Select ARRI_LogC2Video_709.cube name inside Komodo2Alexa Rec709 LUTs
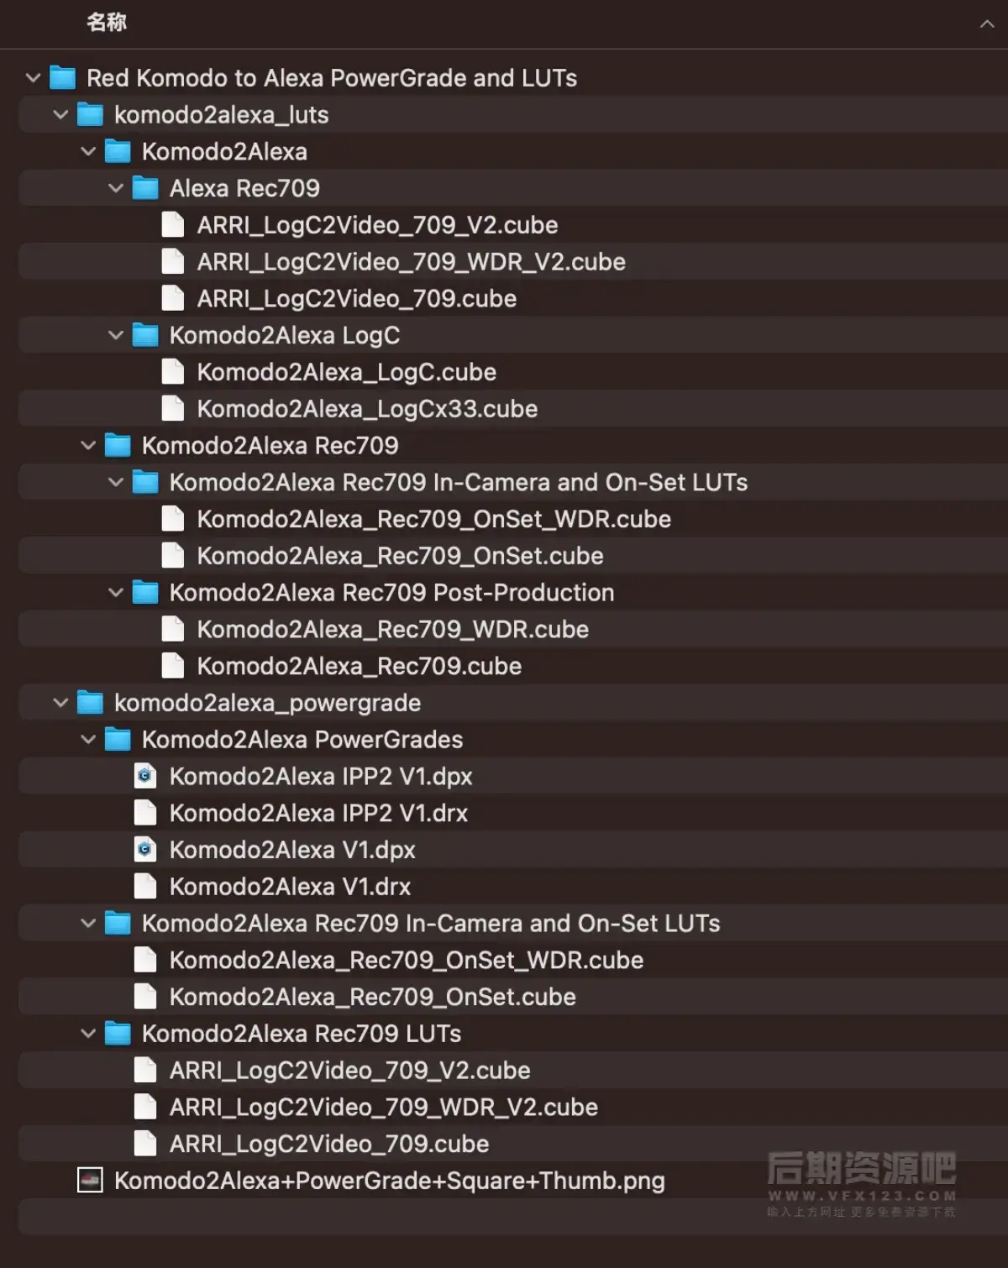Image resolution: width=1008 pixels, height=1268 pixels. [x=329, y=1144]
